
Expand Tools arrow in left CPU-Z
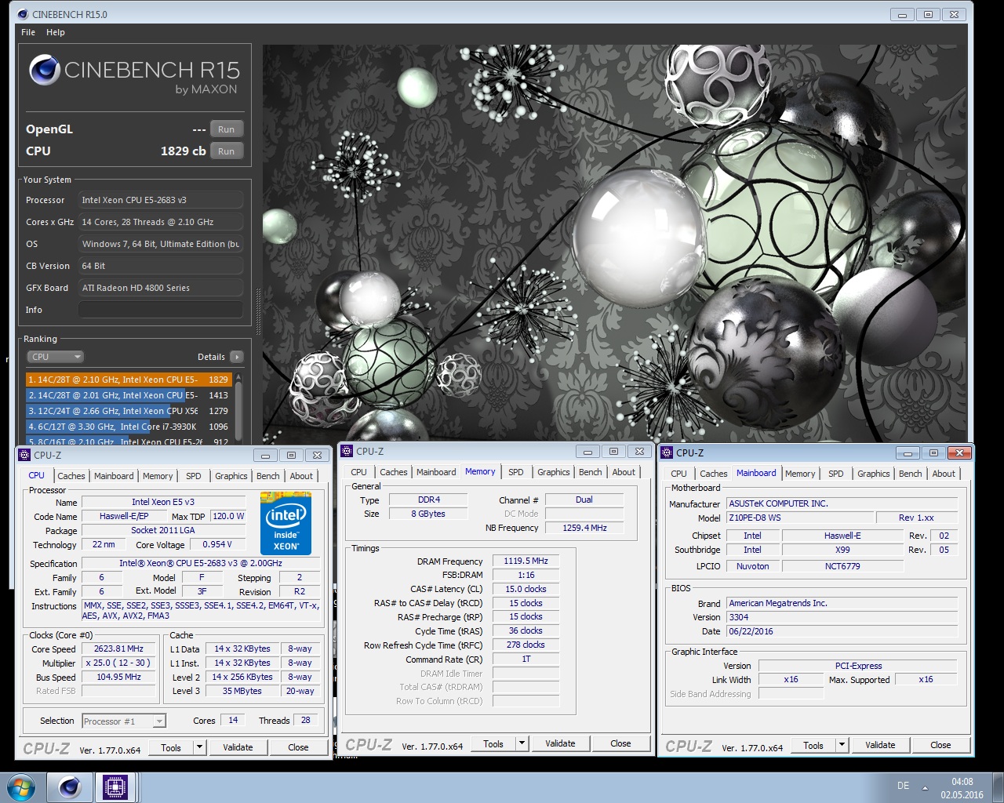click(x=199, y=748)
